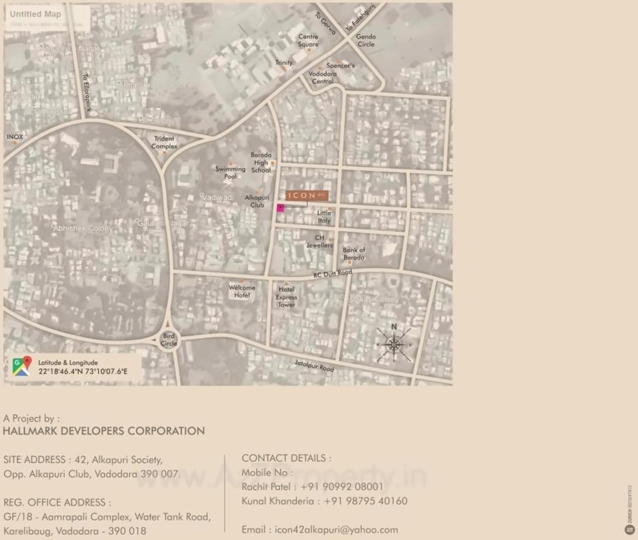The width and height of the screenshot is (638, 540).
Task: Click the Google Maps pin icon
Action: point(22,366)
